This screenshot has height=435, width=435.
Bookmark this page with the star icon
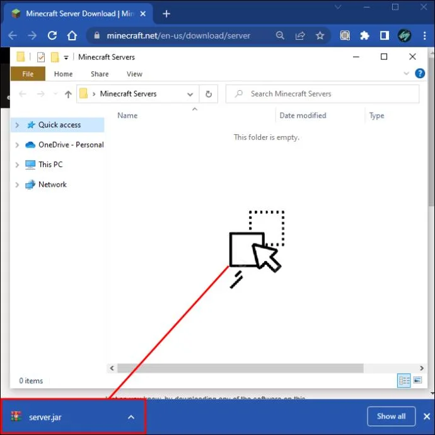coord(320,35)
